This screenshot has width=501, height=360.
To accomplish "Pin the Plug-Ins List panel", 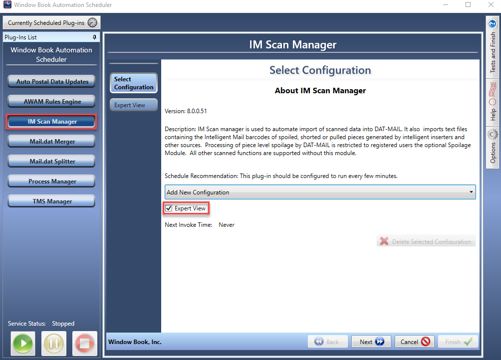I will pos(94,37).
